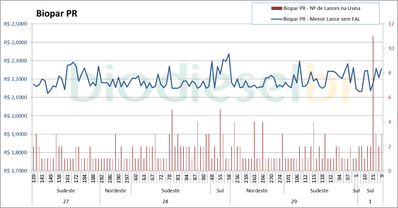Select the R$ 2,0000 left axis label

(15, 116)
